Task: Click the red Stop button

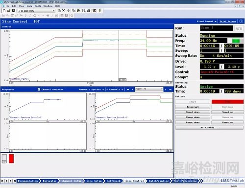Action: point(227,102)
